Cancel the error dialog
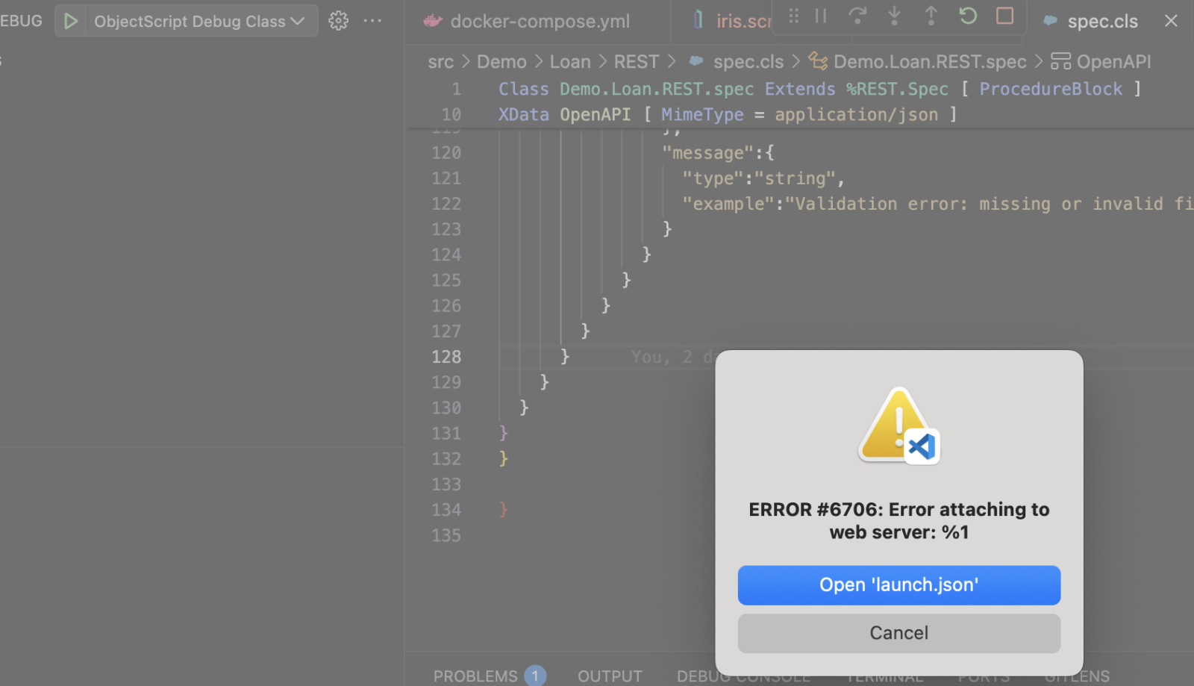The height and width of the screenshot is (686, 1194). (x=898, y=633)
